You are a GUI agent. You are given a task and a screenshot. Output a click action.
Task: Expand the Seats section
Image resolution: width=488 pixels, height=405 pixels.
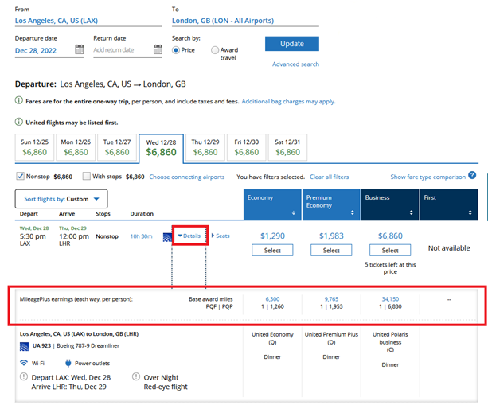(x=221, y=236)
